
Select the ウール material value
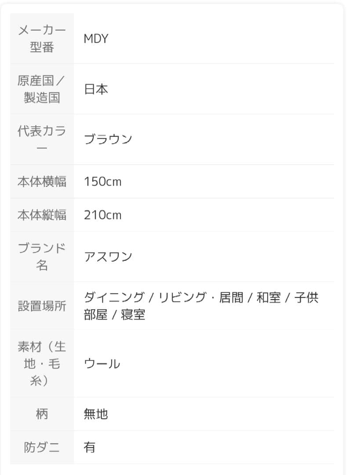click(x=102, y=364)
